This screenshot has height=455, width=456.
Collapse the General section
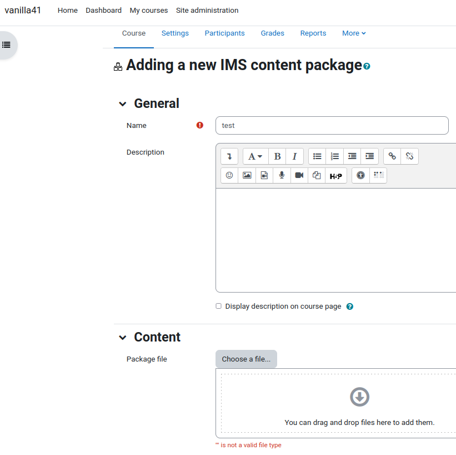point(123,104)
